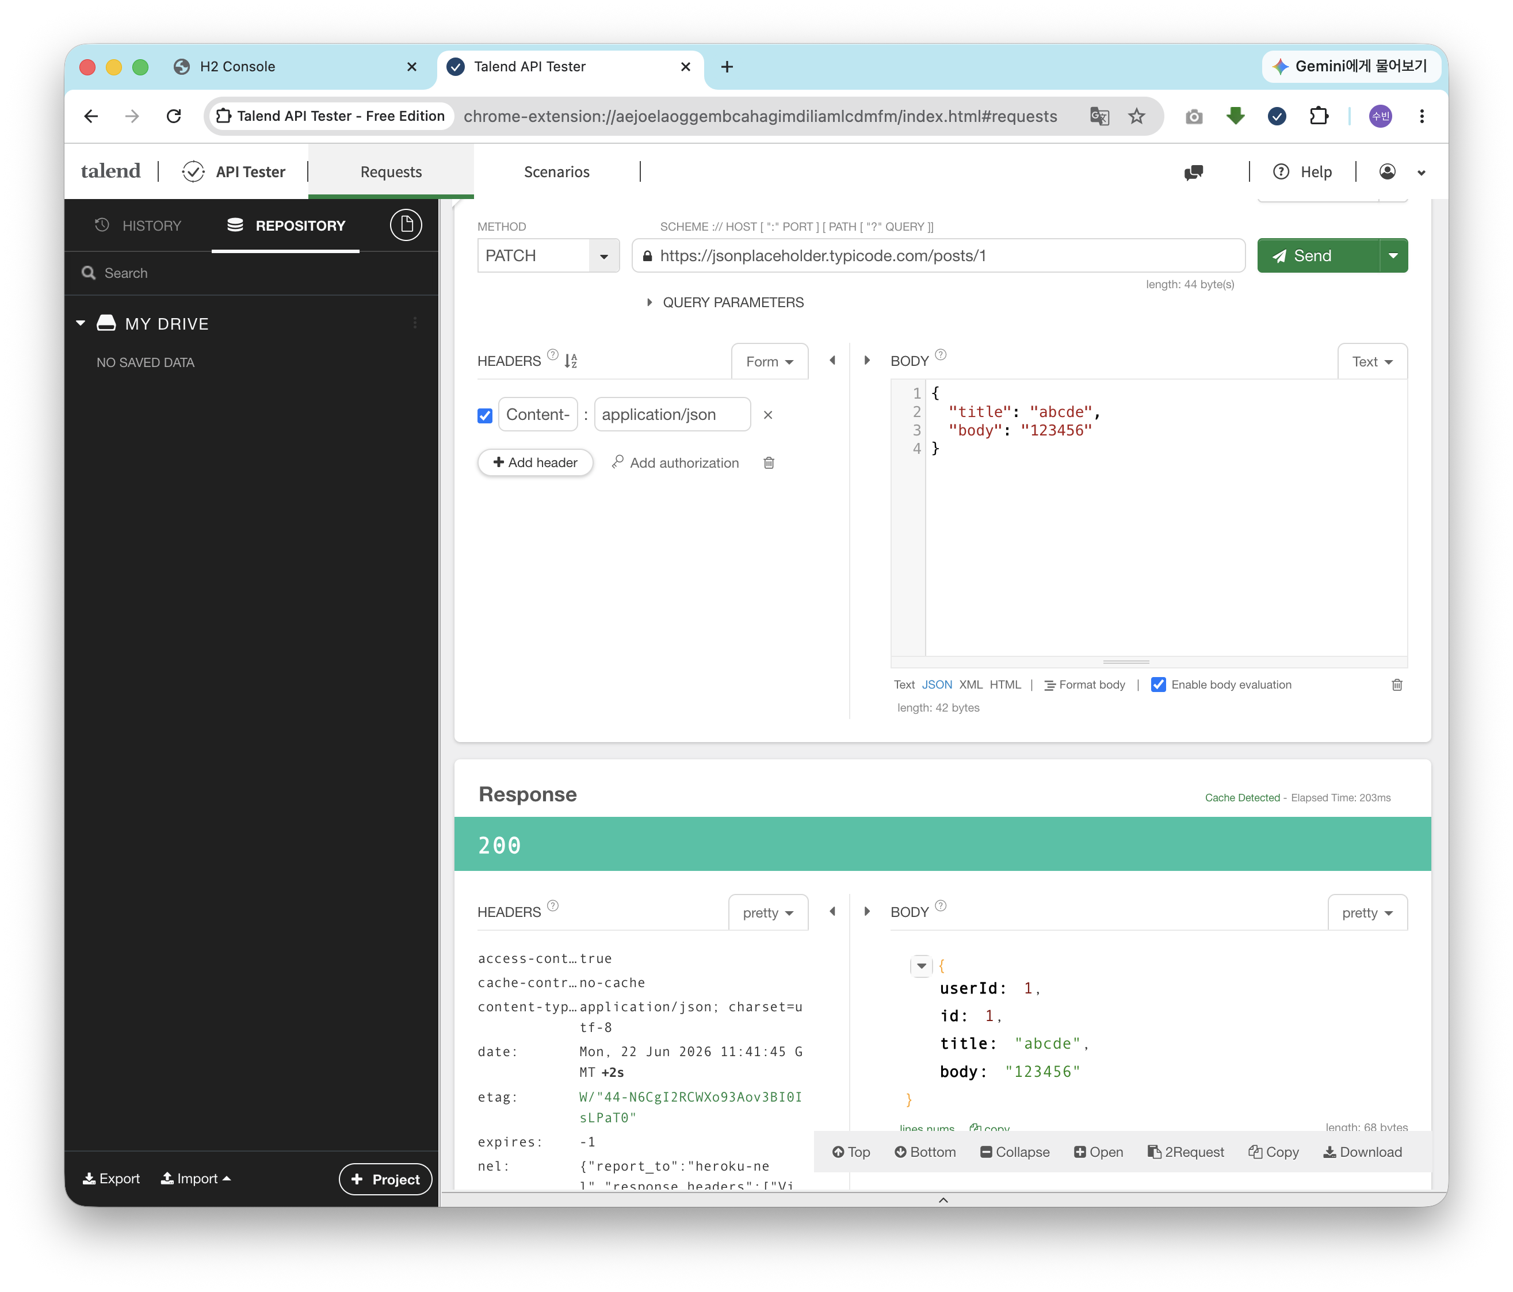Switch to the HISTORY tab

click(138, 225)
